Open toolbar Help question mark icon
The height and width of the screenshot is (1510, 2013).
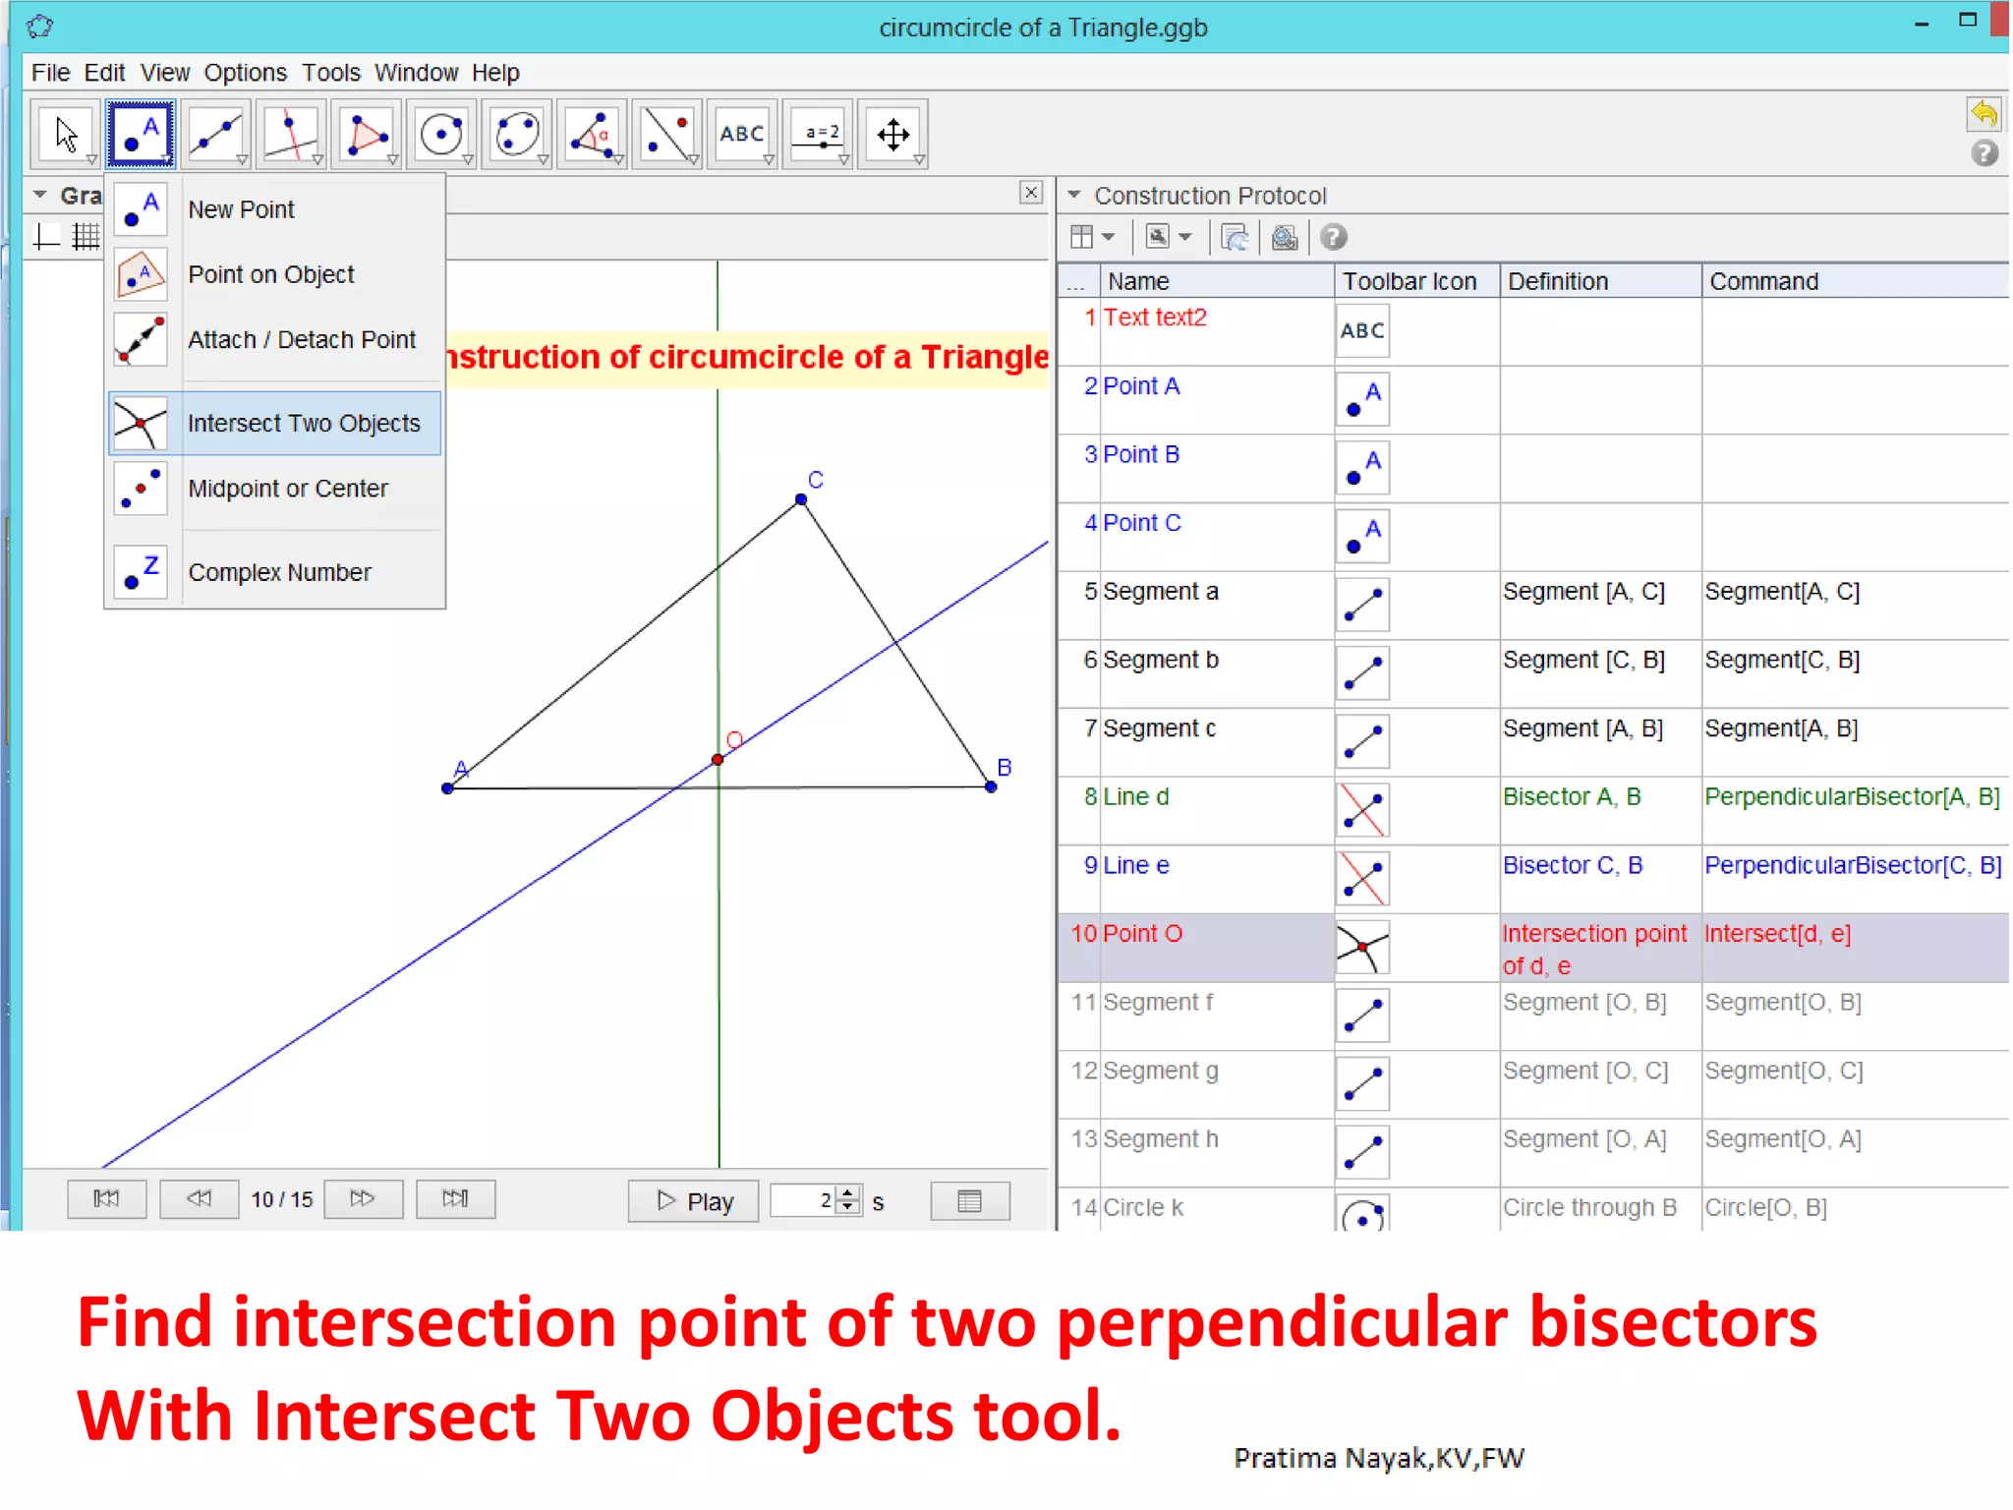coord(1984,153)
